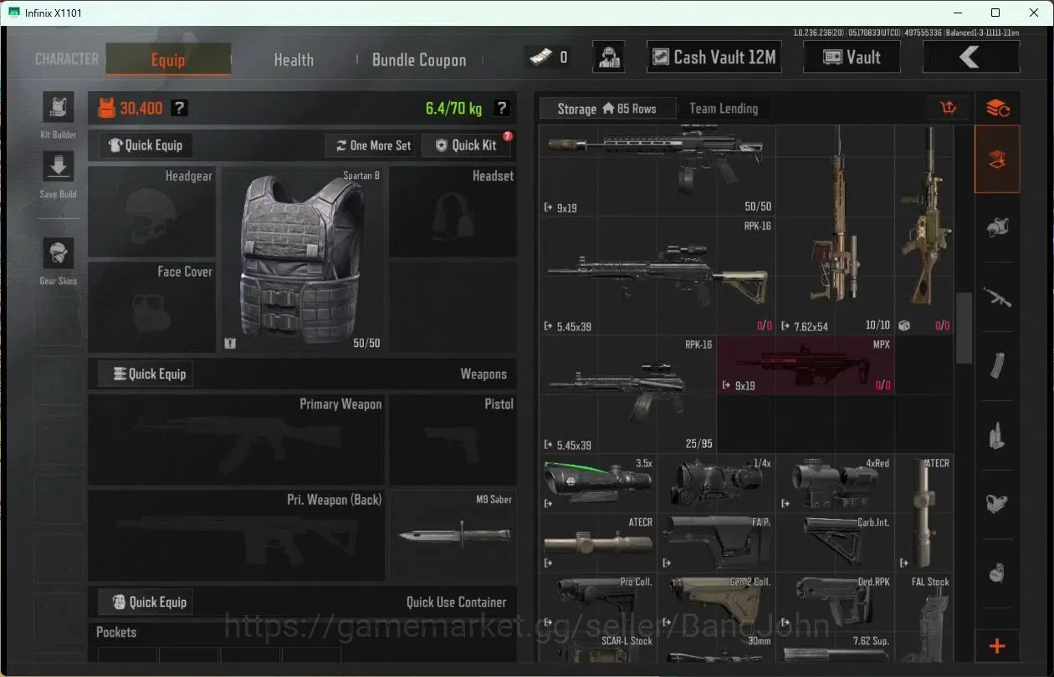This screenshot has width=1054, height=677.
Task: Open the Quick Kit button
Action: click(466, 145)
